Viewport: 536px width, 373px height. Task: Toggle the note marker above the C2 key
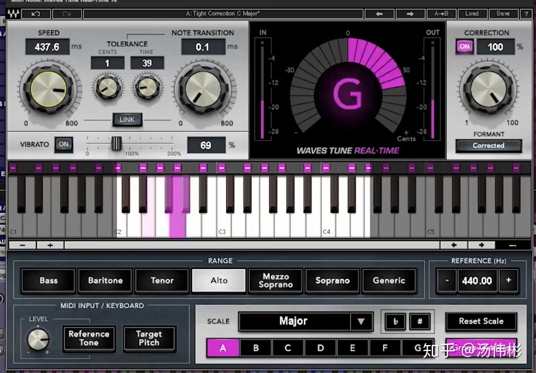click(x=117, y=168)
